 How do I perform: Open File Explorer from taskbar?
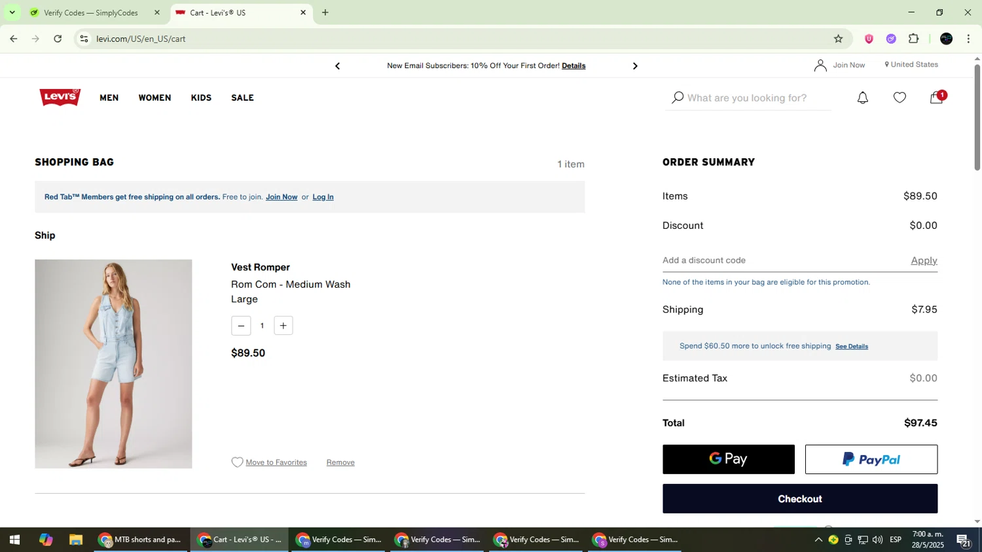point(76,540)
